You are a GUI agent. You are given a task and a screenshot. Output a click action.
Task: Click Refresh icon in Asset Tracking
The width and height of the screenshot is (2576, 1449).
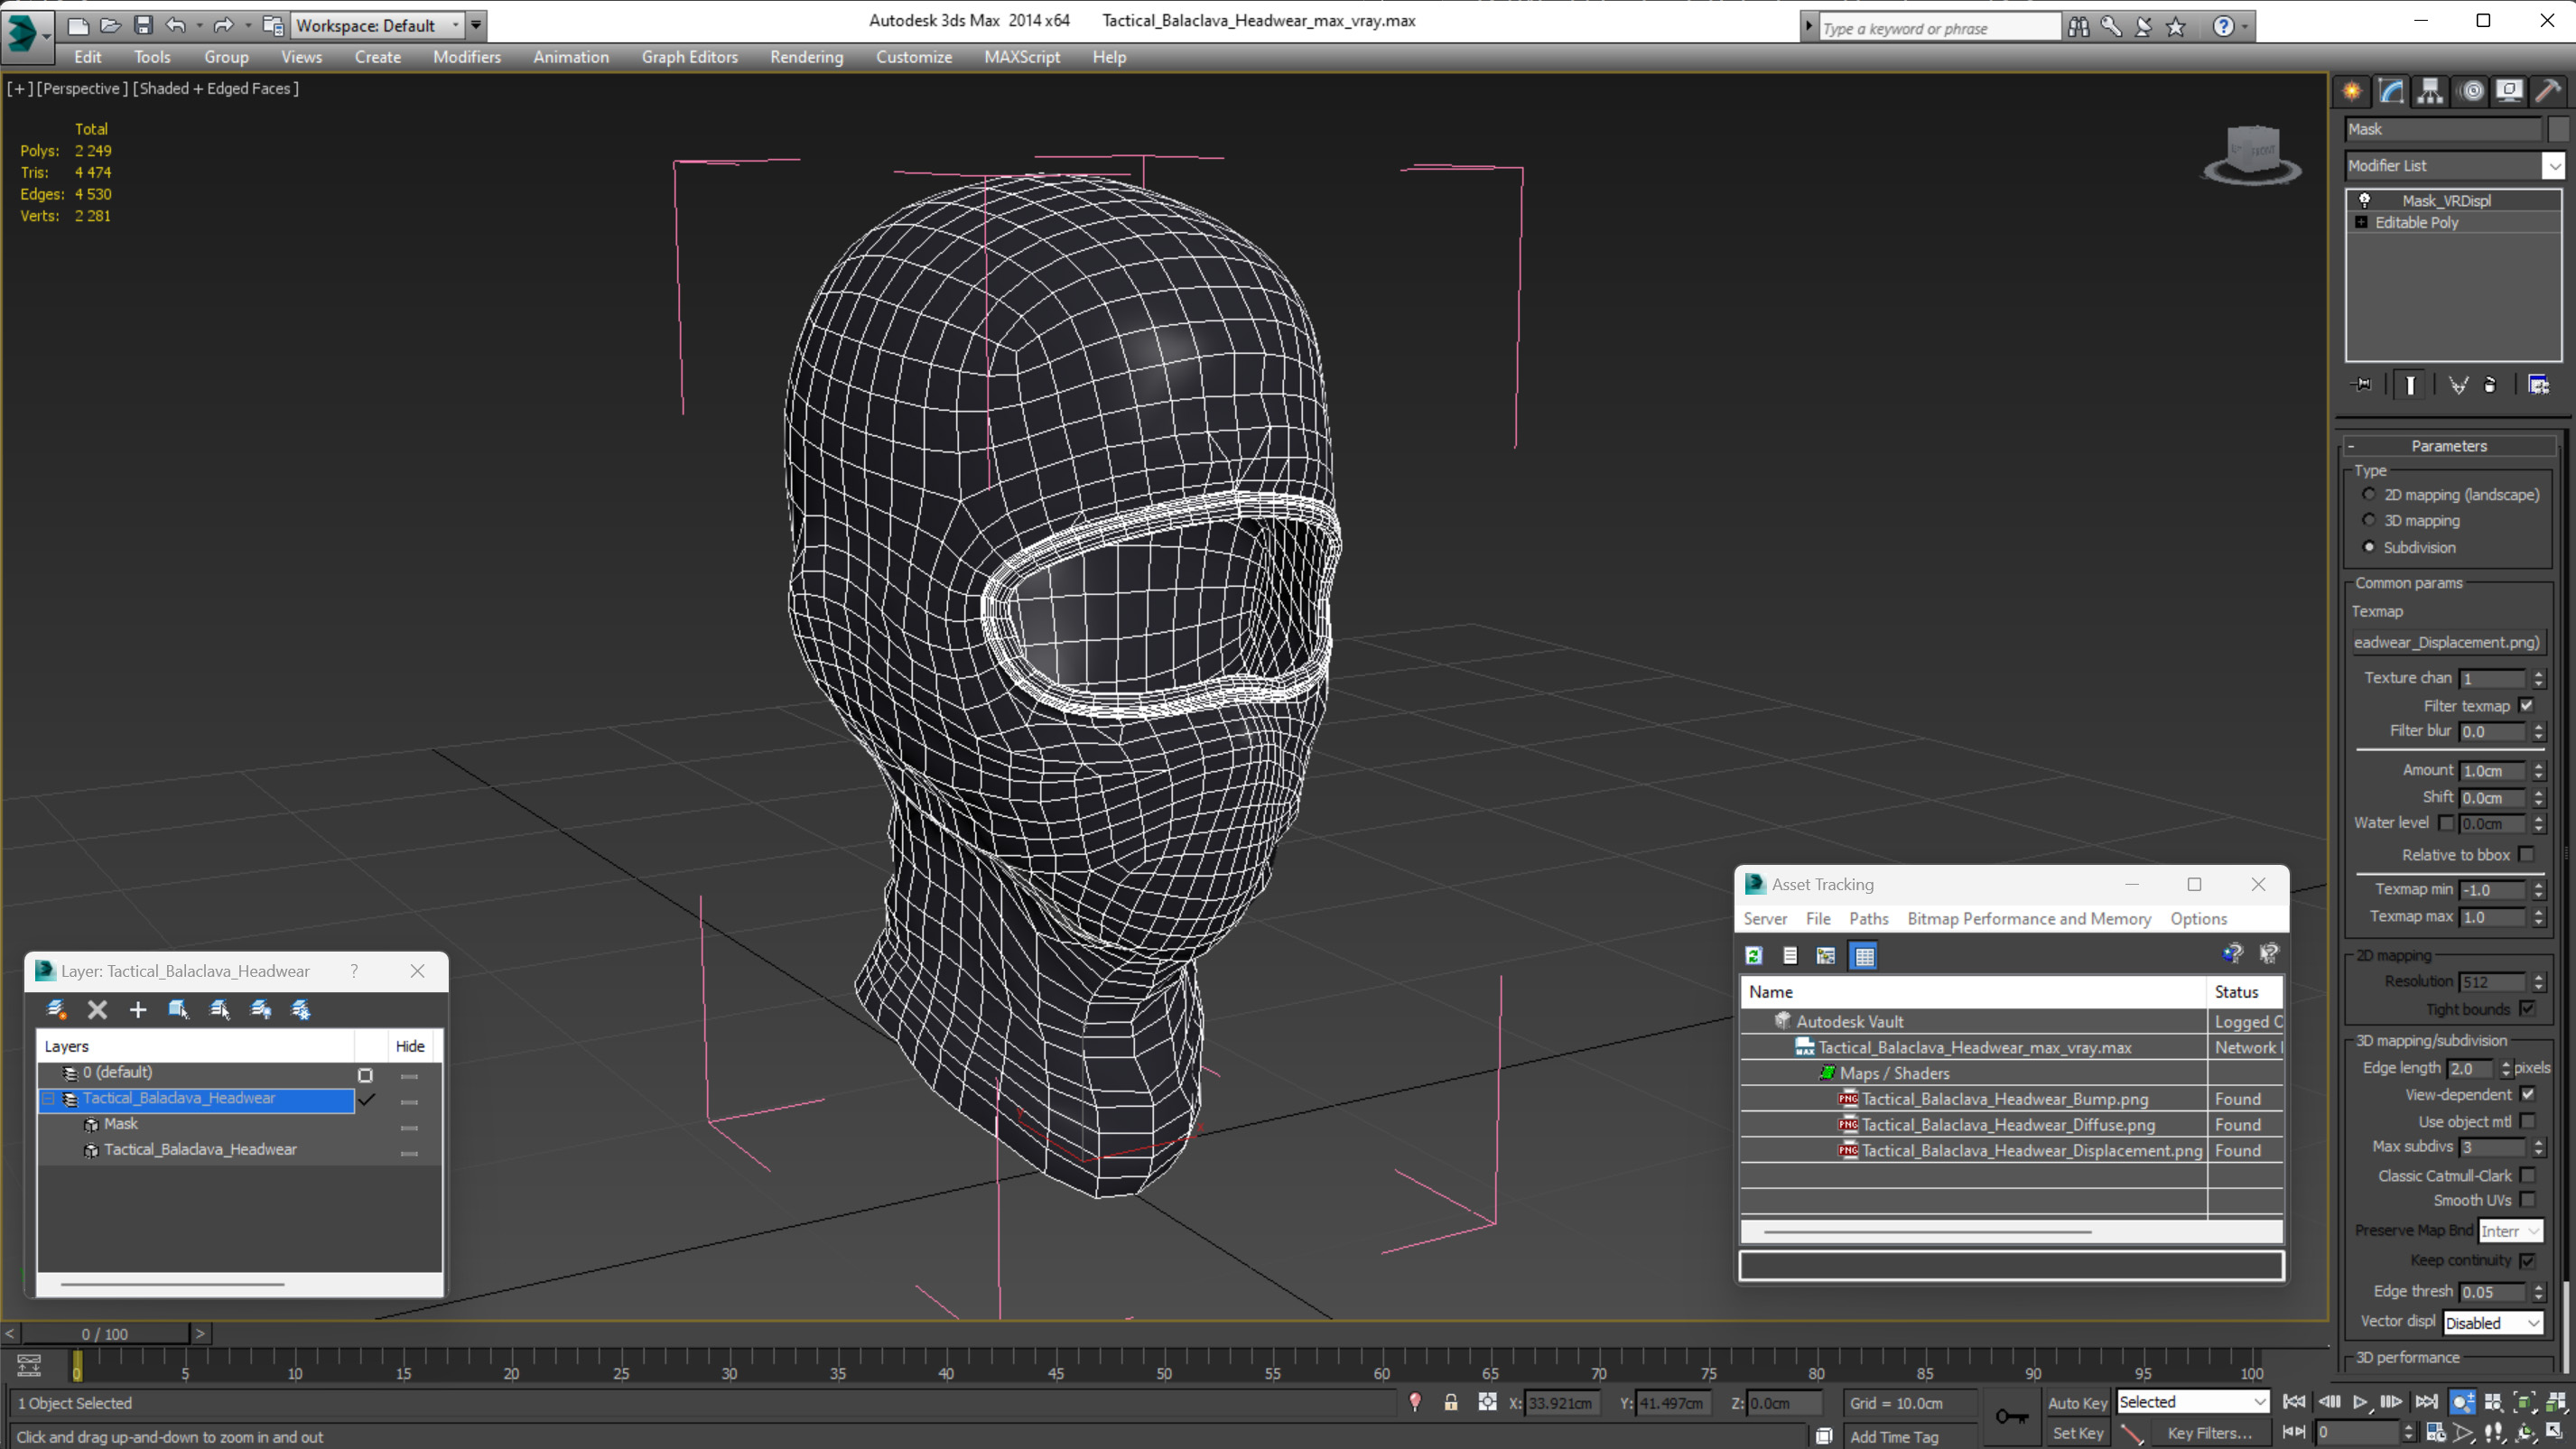click(x=1753, y=955)
